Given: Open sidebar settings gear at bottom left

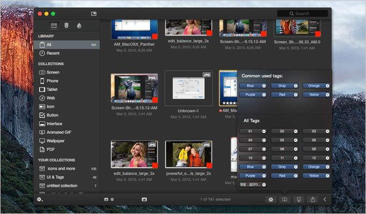Looking at the screenshot, I should pyautogui.click(x=40, y=200).
